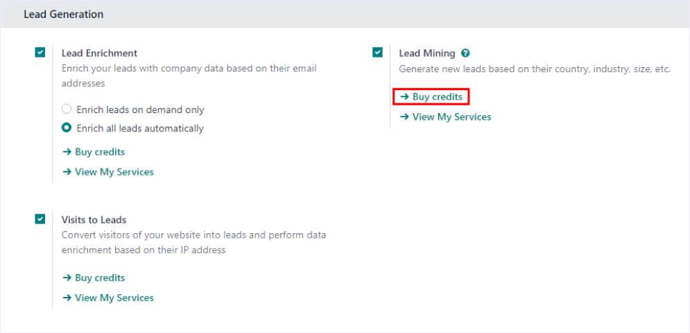Choose the 'Enrich all leads automatically' radio button
The image size is (690, 333).
coord(67,128)
